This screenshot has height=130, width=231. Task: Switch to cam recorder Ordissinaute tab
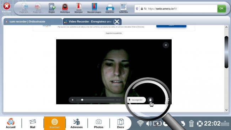33,22
